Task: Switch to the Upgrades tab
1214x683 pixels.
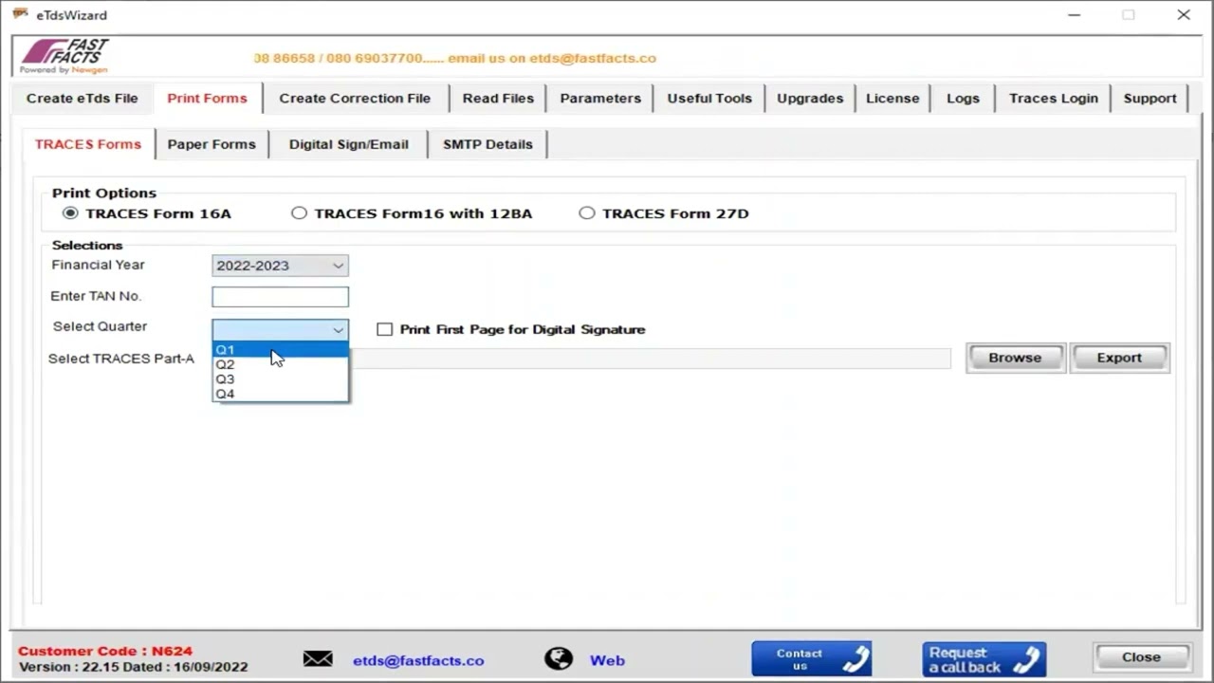Action: 810,98
